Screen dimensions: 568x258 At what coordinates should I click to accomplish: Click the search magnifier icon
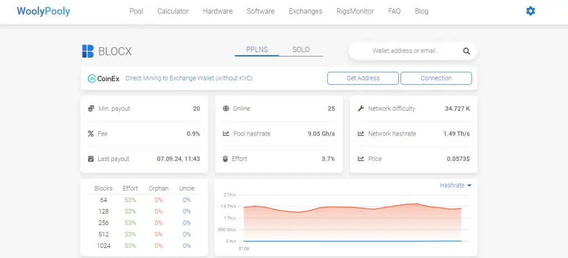click(x=466, y=51)
